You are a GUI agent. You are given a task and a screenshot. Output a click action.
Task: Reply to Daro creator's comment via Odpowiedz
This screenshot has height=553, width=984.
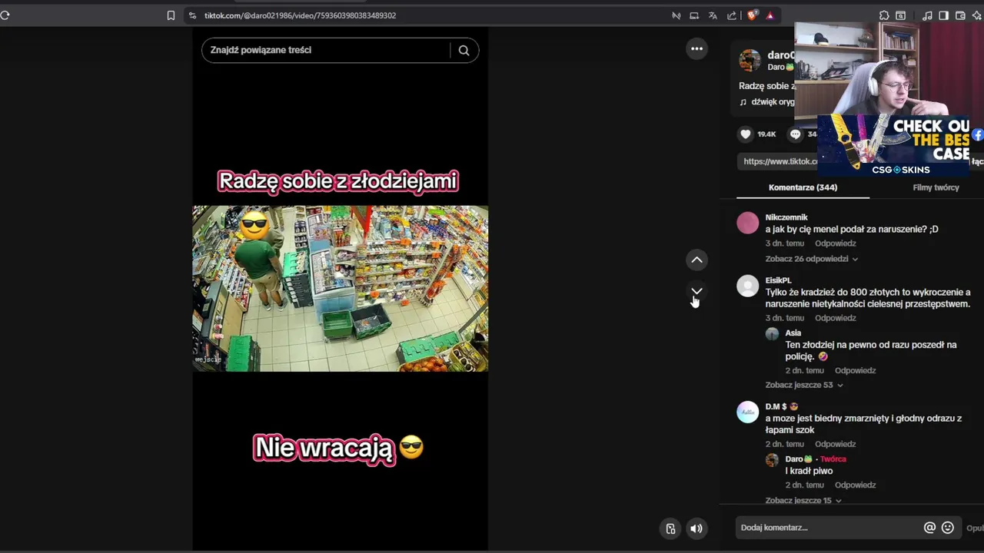click(x=855, y=485)
